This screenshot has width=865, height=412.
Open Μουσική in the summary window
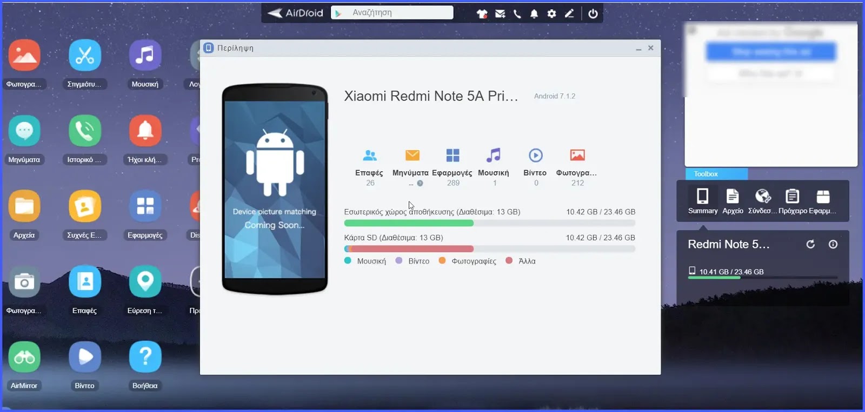[x=494, y=167]
